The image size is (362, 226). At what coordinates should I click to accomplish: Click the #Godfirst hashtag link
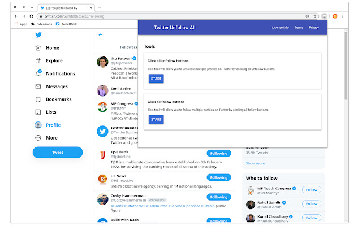pos(119,206)
